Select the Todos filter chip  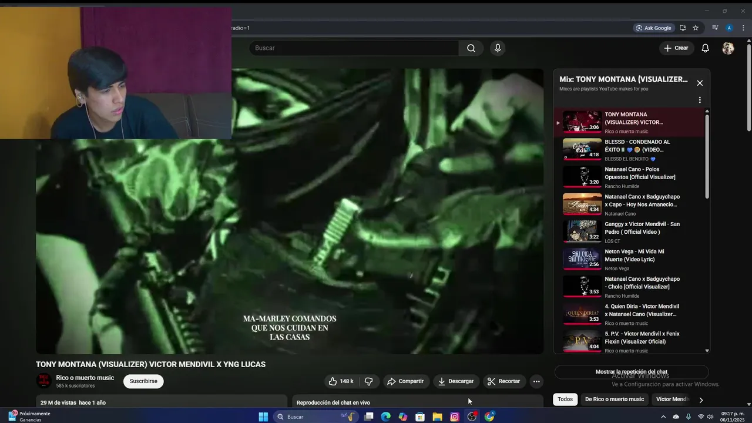pyautogui.click(x=565, y=399)
